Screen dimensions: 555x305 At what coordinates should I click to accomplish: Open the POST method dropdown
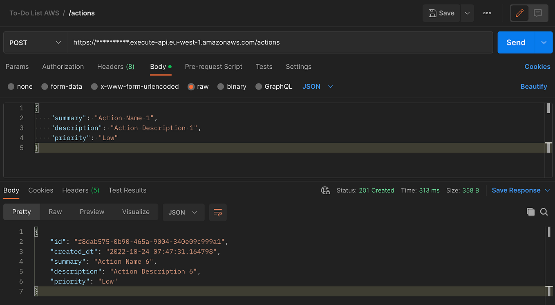tap(35, 42)
